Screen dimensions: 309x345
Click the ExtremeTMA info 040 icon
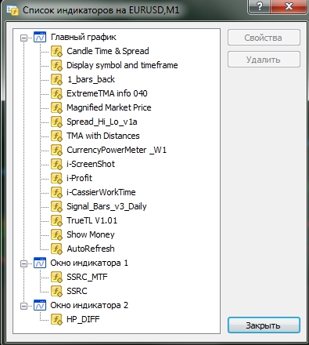(x=56, y=93)
